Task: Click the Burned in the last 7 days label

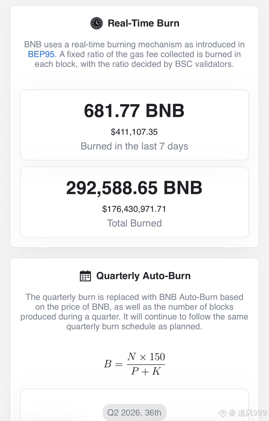Action: pyautogui.click(x=134, y=146)
